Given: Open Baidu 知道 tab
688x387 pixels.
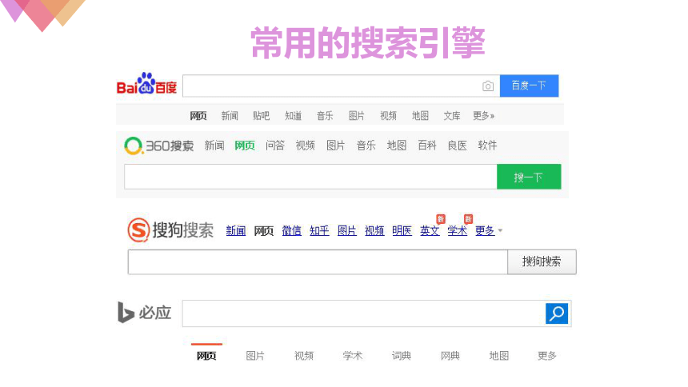Looking at the screenshot, I should pos(293,116).
